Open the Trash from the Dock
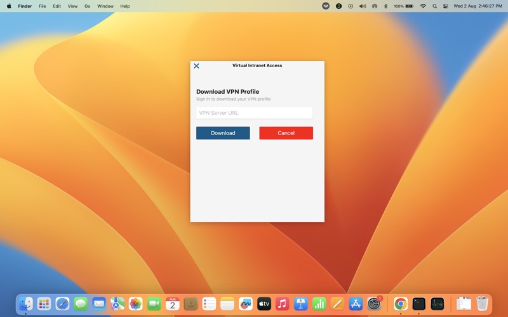Viewport: 508px width, 317px height. [482, 304]
